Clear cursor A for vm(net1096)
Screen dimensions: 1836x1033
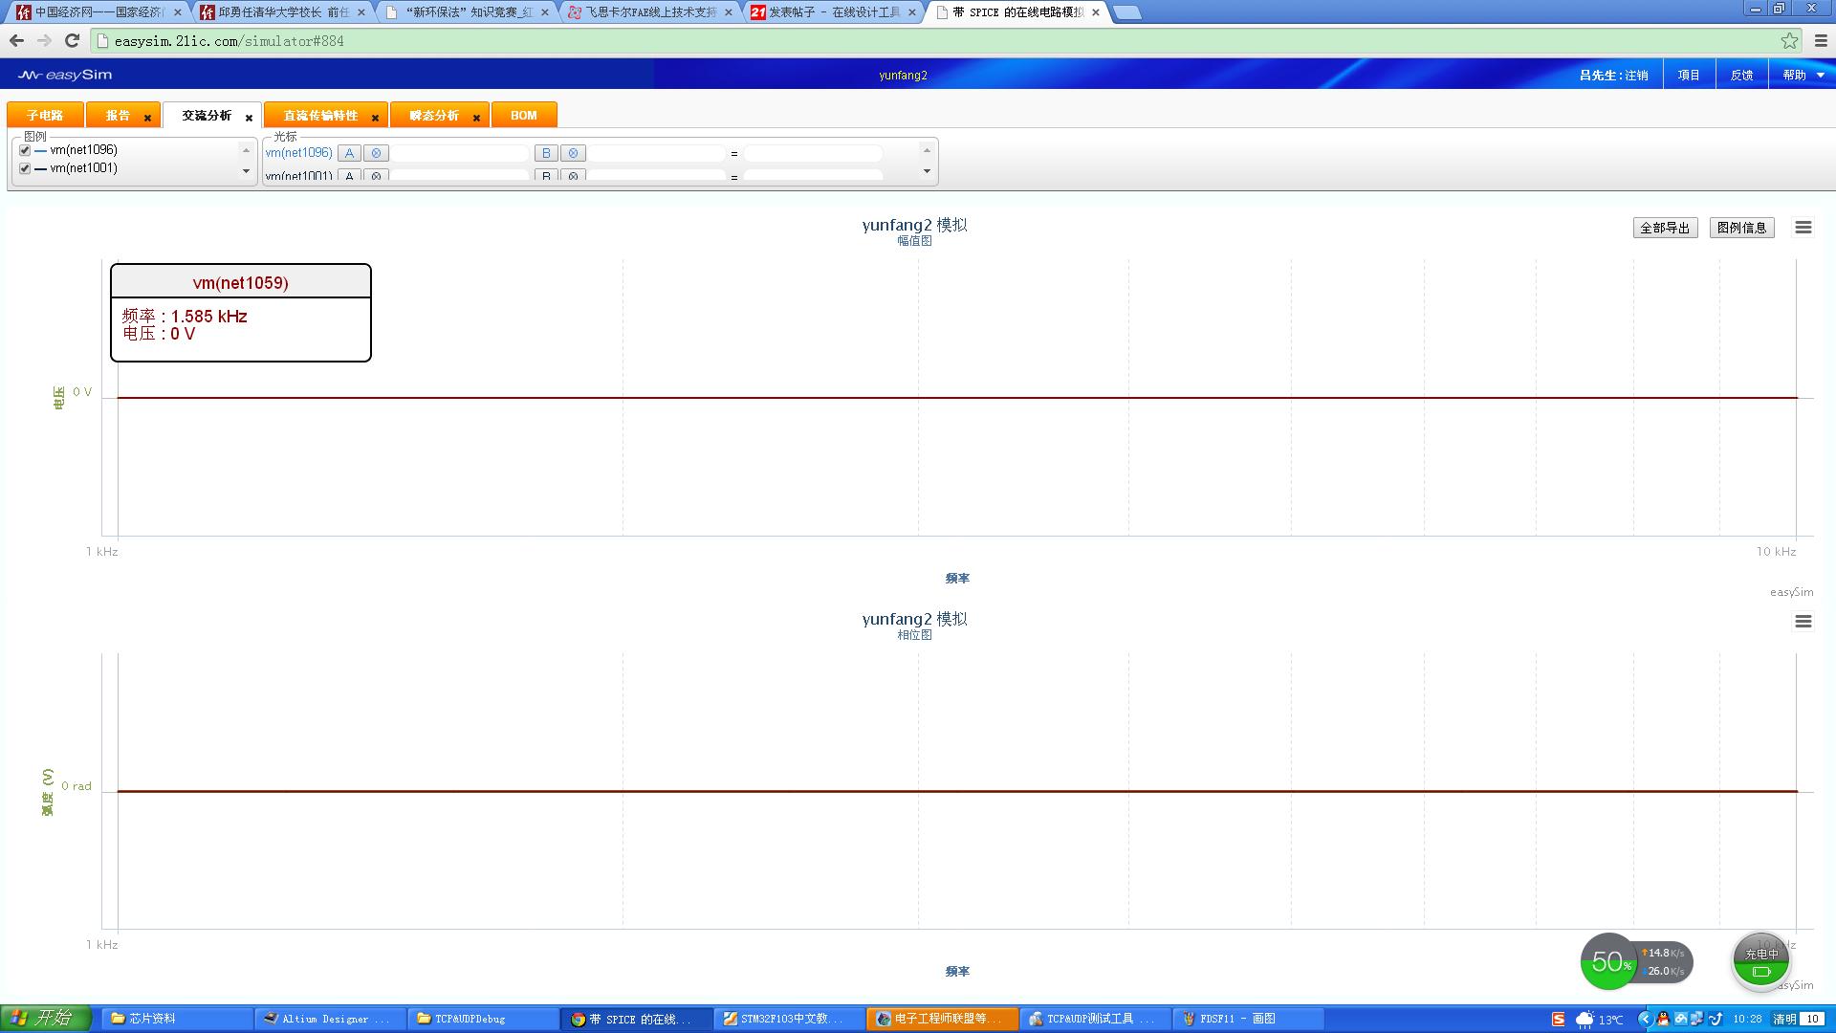pos(376,153)
